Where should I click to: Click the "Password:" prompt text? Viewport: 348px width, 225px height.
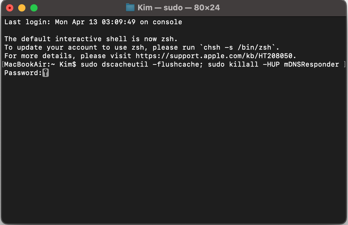click(23, 73)
